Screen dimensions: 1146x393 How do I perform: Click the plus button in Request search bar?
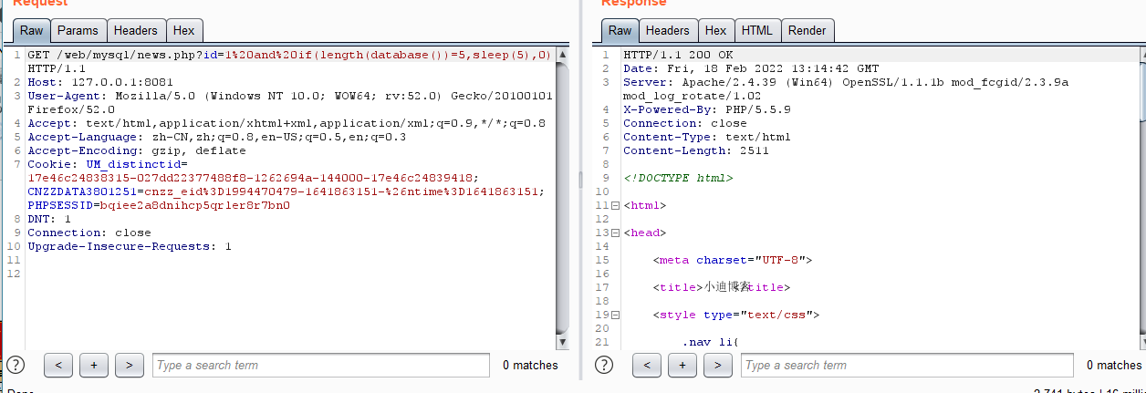coord(94,365)
